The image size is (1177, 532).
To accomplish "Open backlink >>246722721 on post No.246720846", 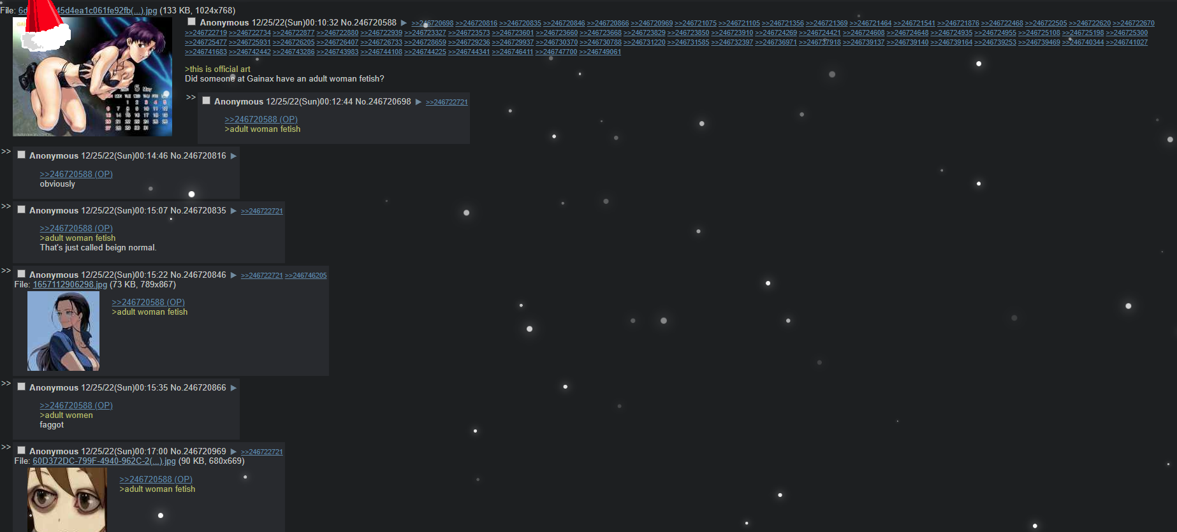I will point(262,275).
